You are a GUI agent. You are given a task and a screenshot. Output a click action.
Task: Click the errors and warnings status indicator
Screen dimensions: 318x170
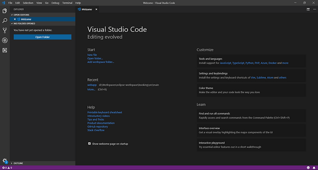coord(7,168)
